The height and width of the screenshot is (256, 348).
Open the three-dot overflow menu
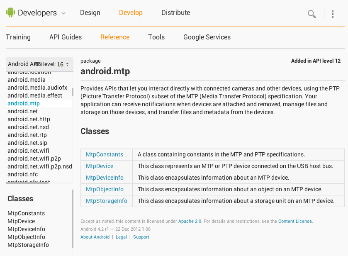333,14
